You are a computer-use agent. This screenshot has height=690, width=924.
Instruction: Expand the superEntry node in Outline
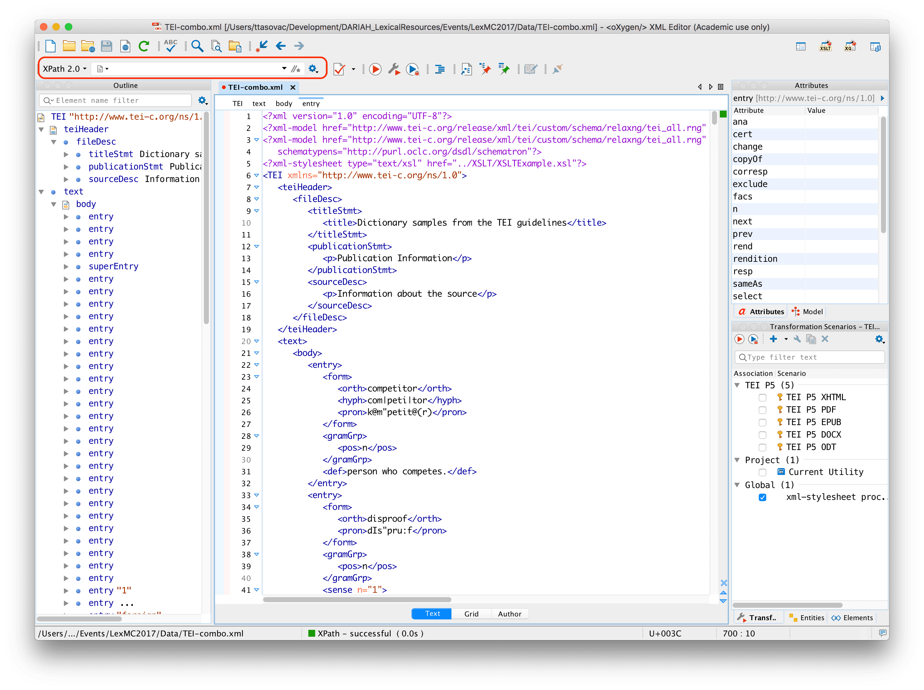coord(66,266)
